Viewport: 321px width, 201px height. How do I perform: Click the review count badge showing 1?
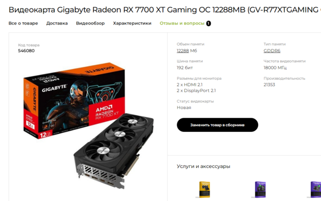click(x=209, y=24)
